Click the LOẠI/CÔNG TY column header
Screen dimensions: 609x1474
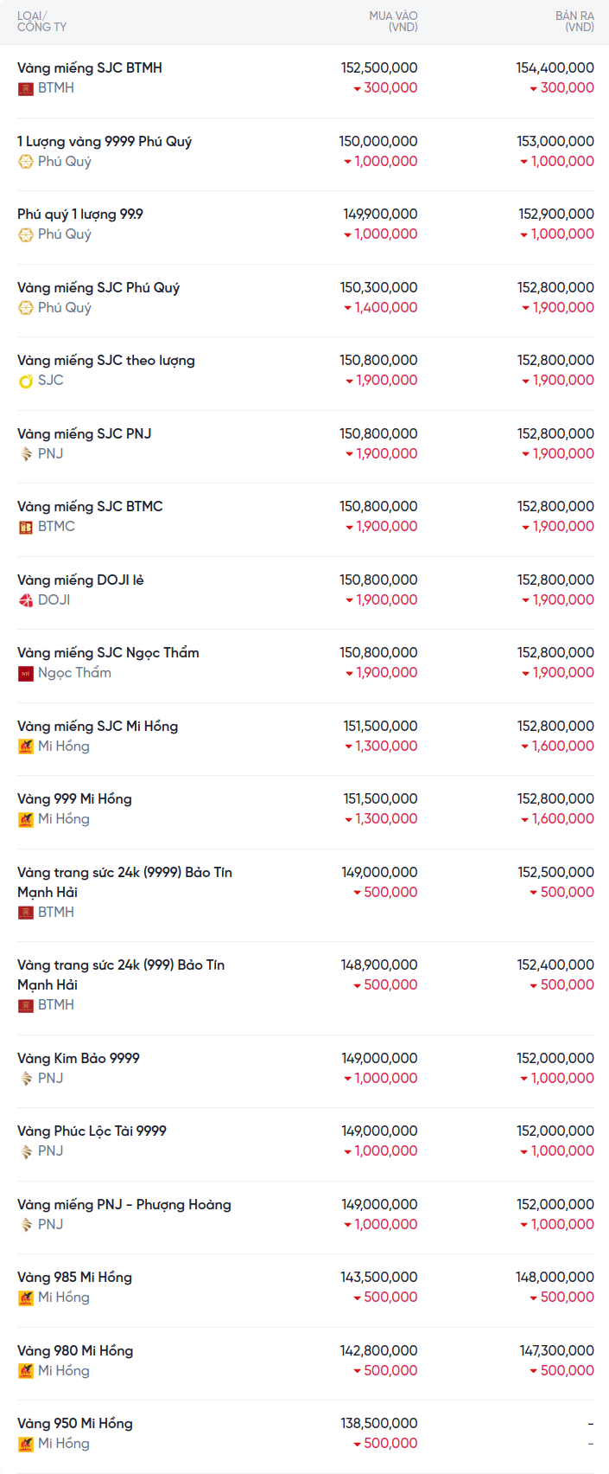(41, 22)
